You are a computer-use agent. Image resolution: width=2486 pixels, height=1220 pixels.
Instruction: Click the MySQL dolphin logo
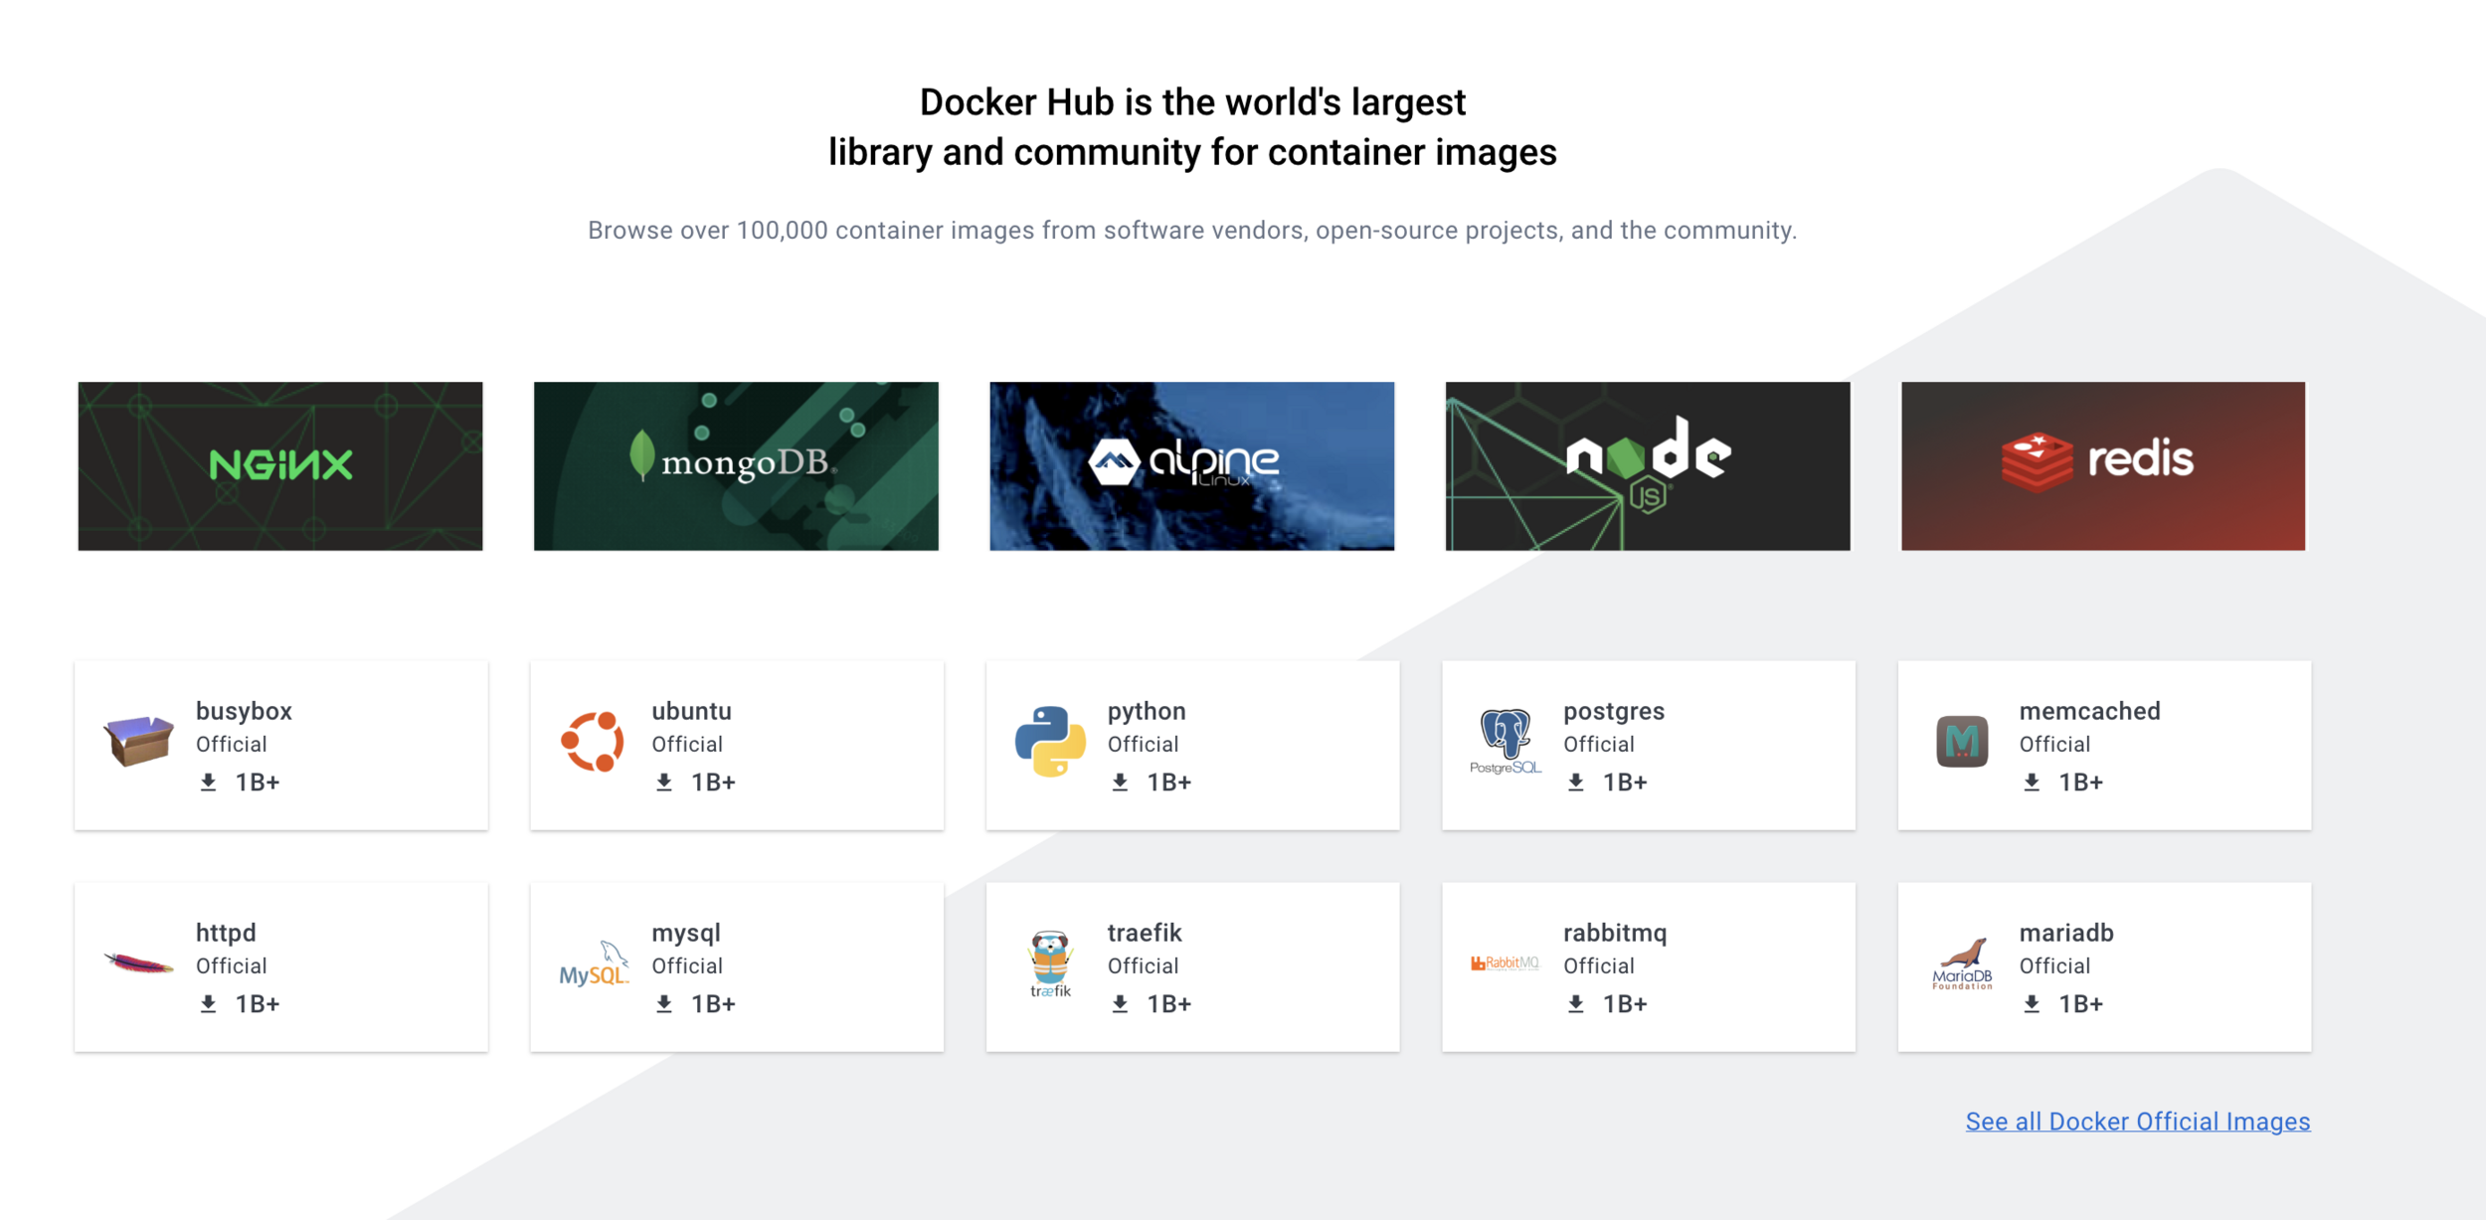coord(594,964)
